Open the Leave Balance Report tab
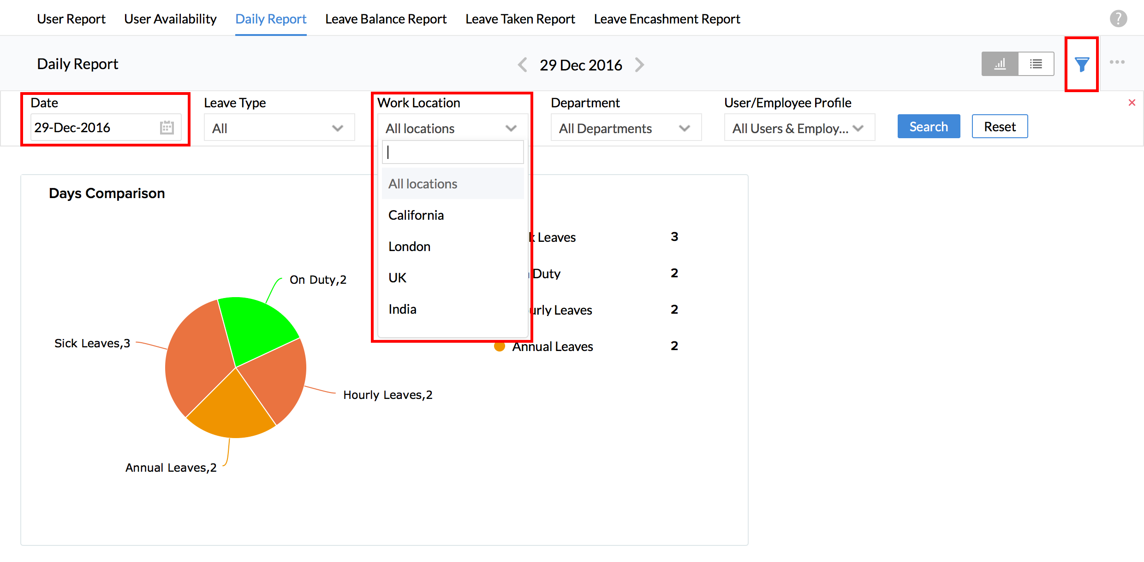The width and height of the screenshot is (1144, 562). coord(386,19)
